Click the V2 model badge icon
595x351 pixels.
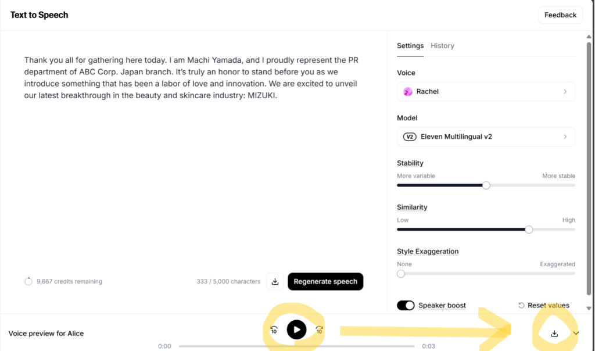click(x=410, y=137)
